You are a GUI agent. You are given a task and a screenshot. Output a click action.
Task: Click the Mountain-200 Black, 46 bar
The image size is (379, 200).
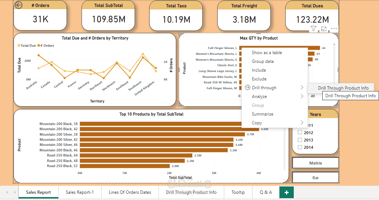[154, 150]
